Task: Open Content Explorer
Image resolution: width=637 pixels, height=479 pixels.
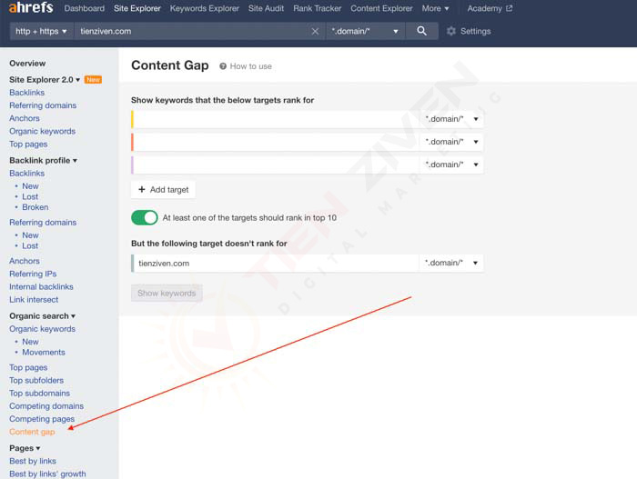Action: pos(381,8)
